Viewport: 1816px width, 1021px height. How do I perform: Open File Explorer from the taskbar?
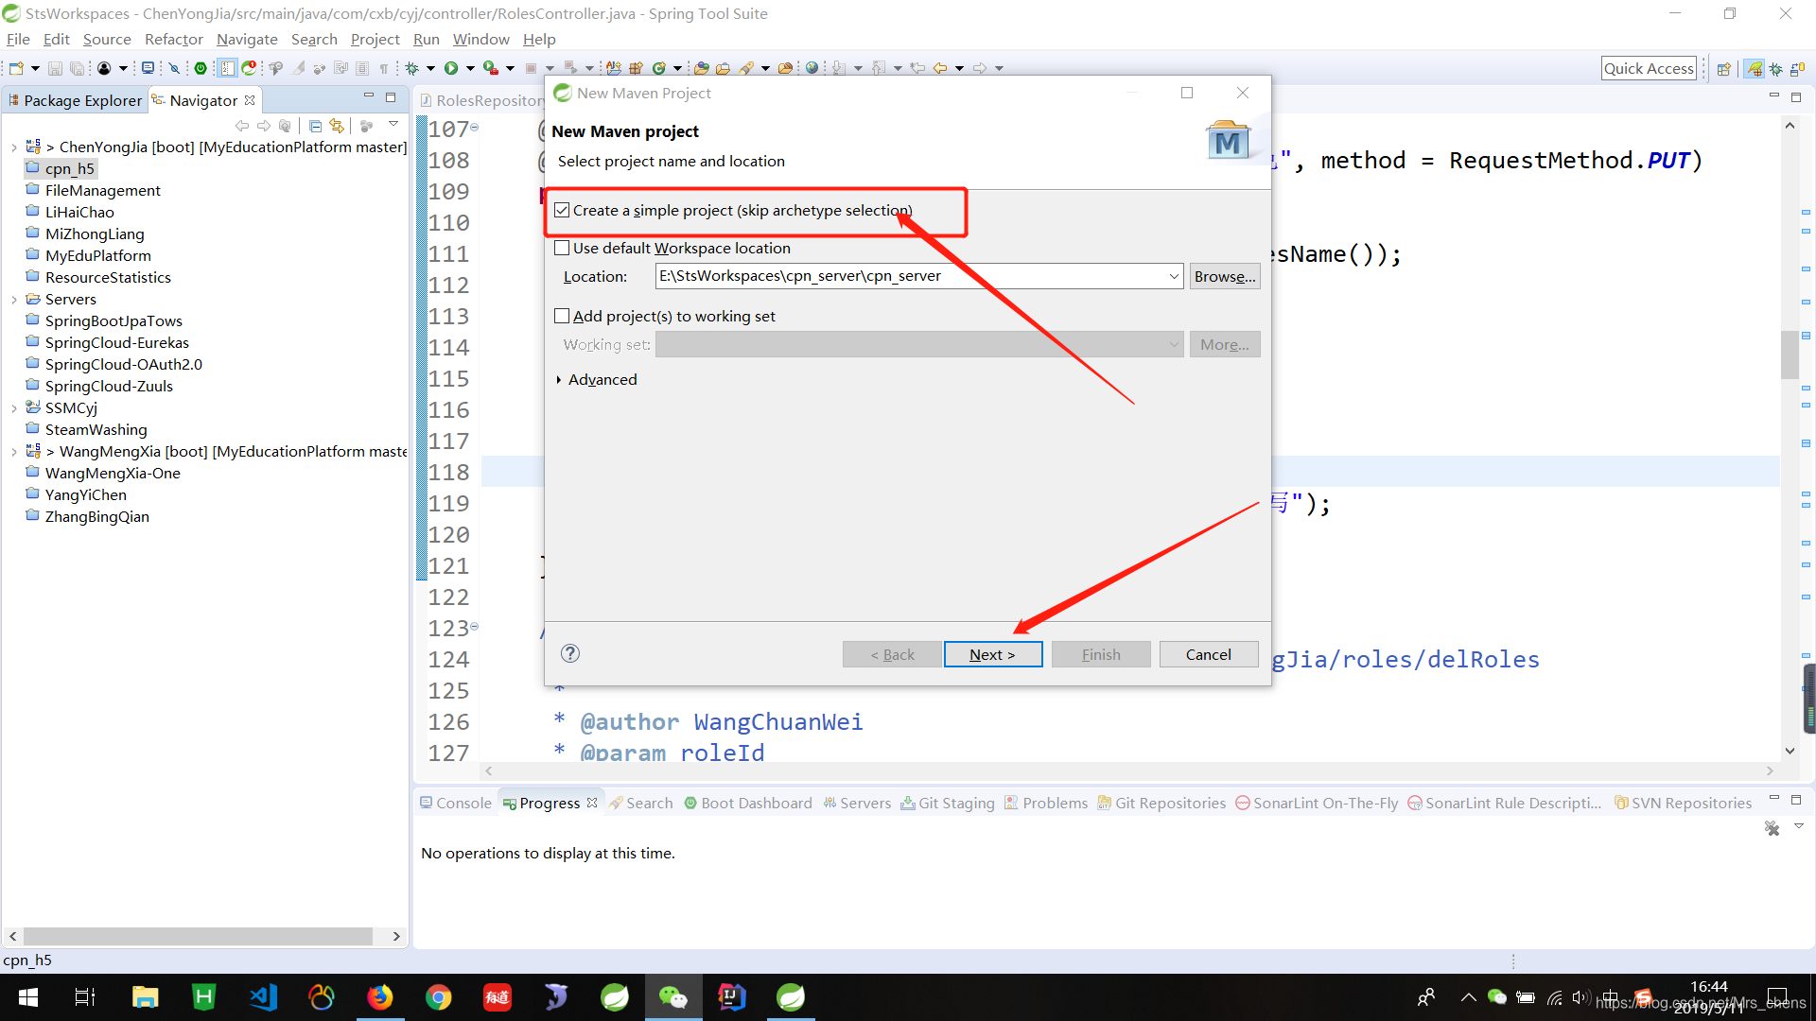145,997
